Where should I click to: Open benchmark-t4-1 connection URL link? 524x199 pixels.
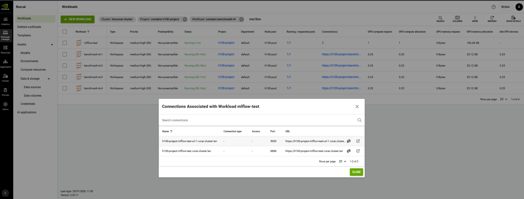click(x=341, y=54)
